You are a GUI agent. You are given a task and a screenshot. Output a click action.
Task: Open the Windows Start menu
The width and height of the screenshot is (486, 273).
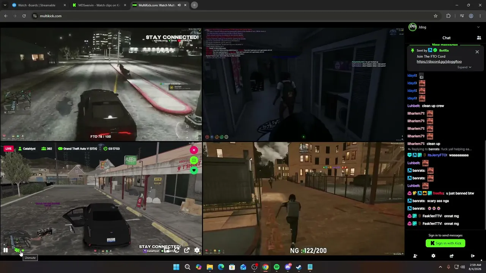pyautogui.click(x=176, y=267)
